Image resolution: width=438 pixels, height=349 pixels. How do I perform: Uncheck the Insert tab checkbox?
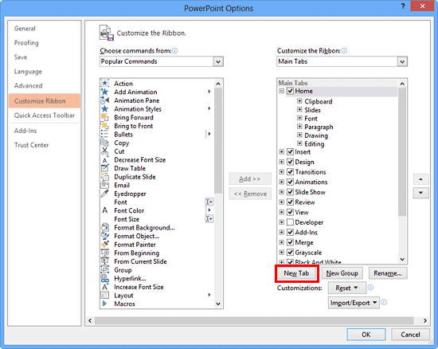tap(290, 151)
